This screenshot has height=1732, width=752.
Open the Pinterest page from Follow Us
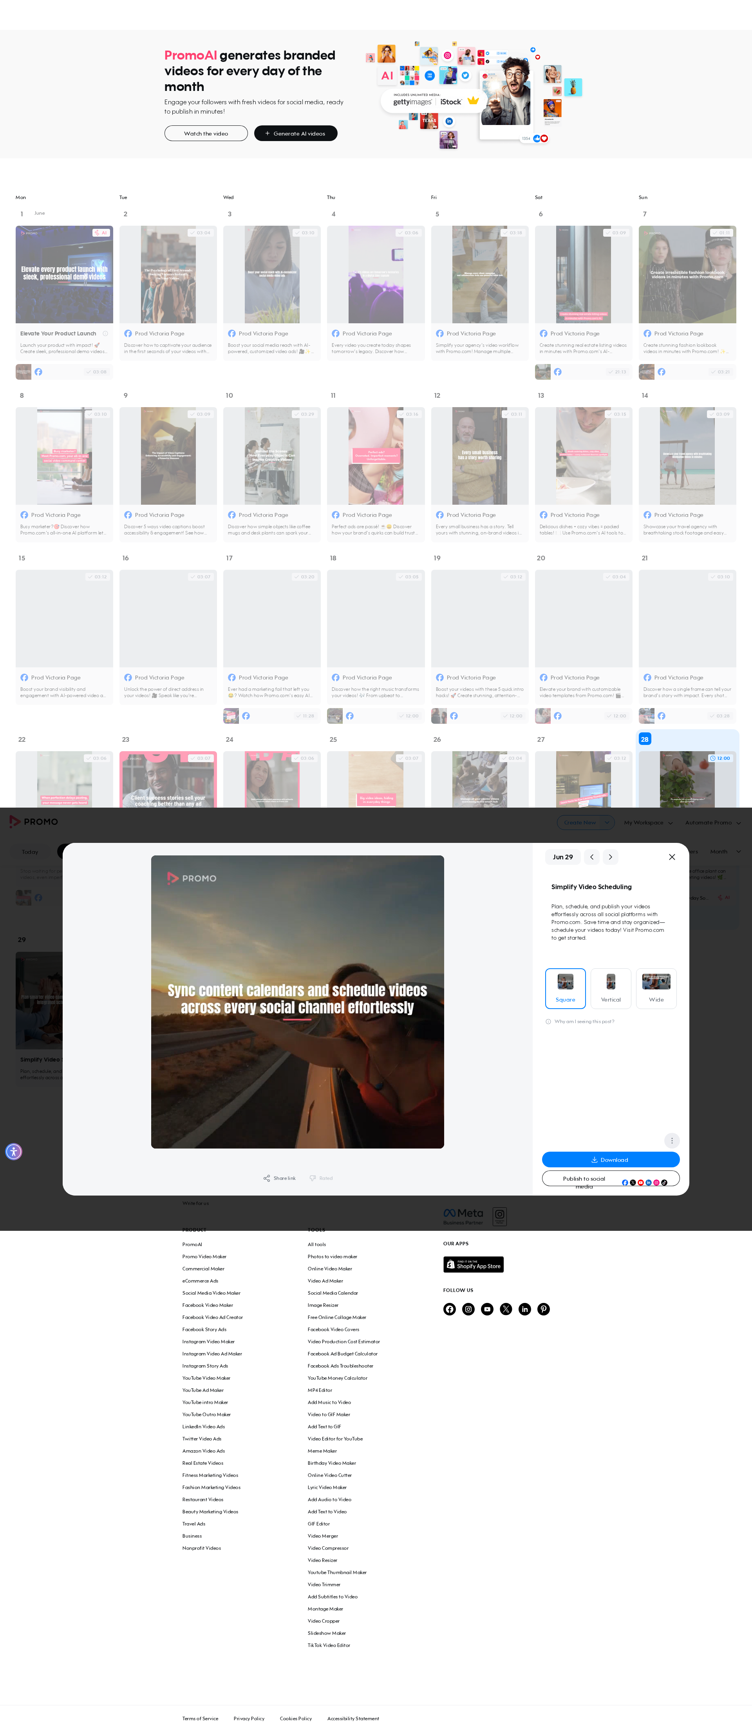(x=544, y=1309)
